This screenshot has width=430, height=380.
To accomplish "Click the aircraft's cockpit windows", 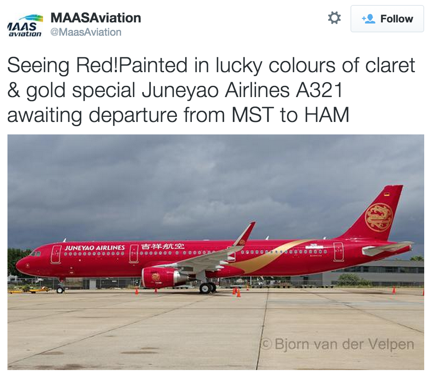I will coord(35,253).
